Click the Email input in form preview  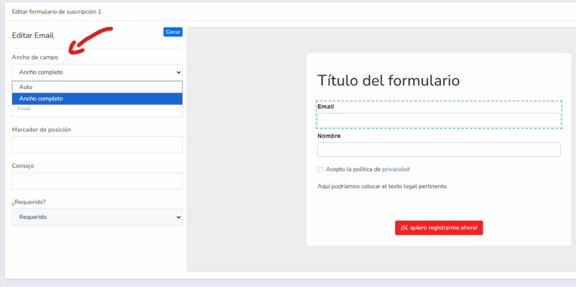439,120
